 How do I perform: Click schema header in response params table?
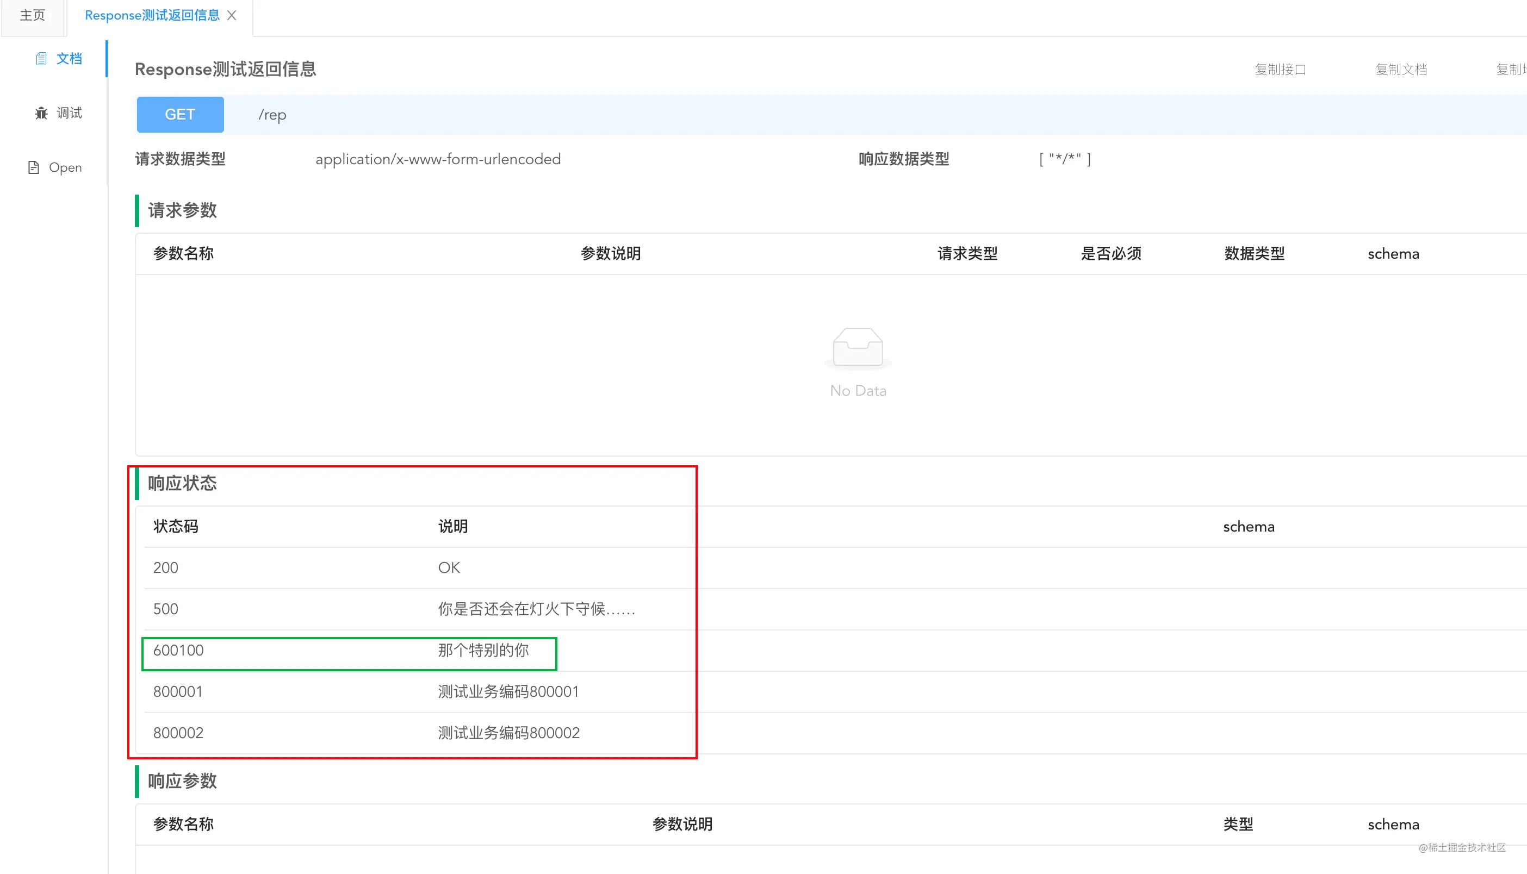(1393, 825)
